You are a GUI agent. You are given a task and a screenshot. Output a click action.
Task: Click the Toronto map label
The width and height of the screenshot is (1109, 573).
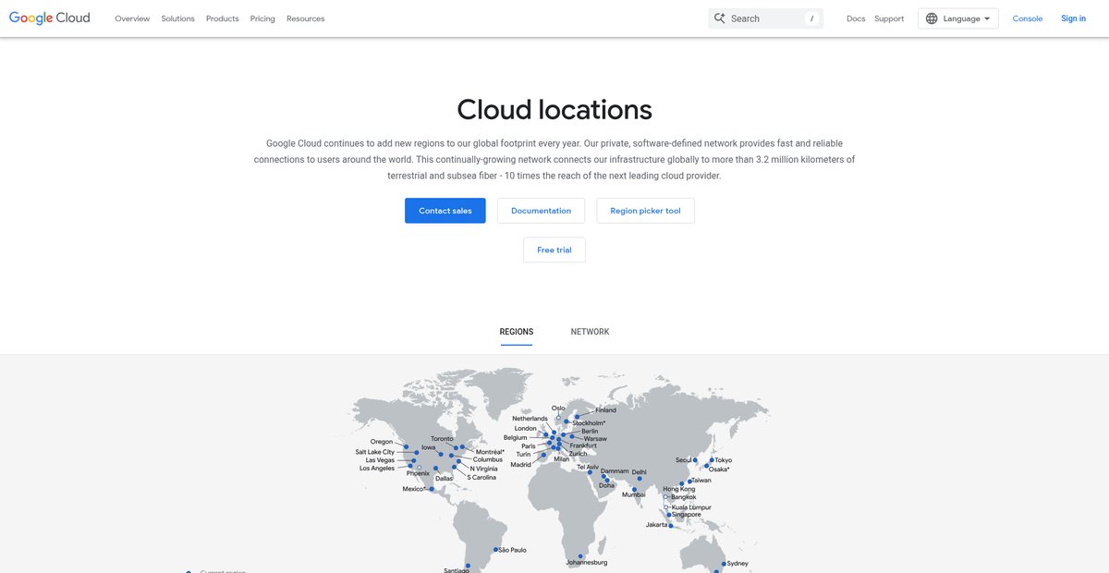coord(442,439)
